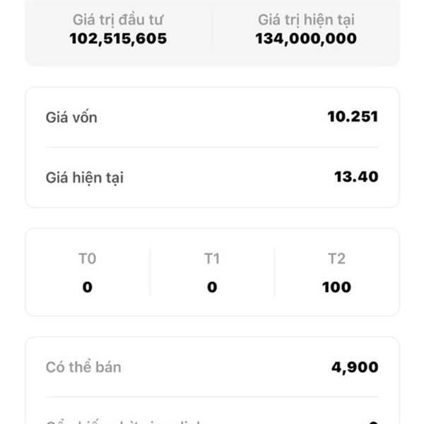Select the 134,000,000 current value
This screenshot has width=424, height=424.
[305, 39]
